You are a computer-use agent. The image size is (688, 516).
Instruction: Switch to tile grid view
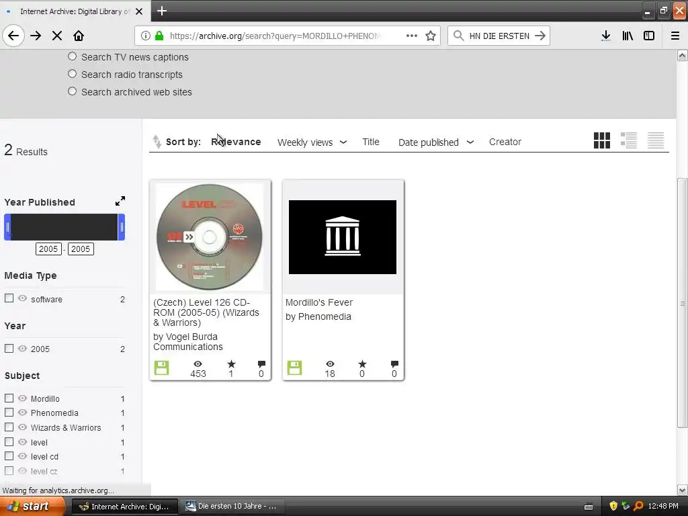coord(601,140)
